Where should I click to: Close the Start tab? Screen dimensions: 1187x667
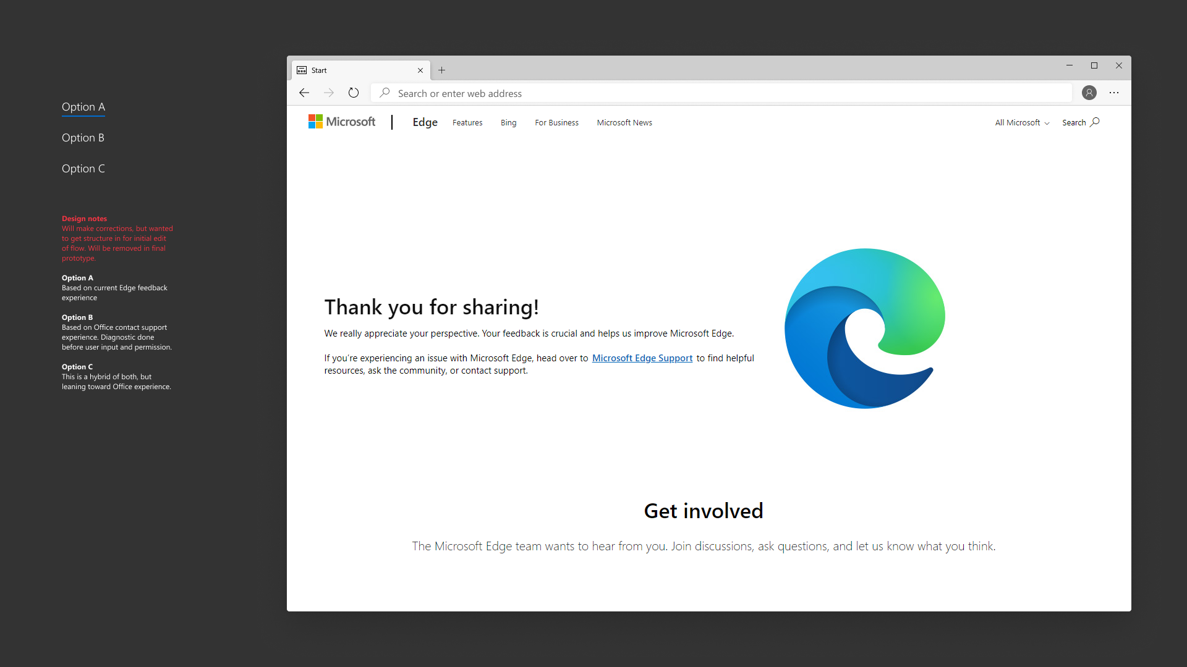click(x=420, y=70)
